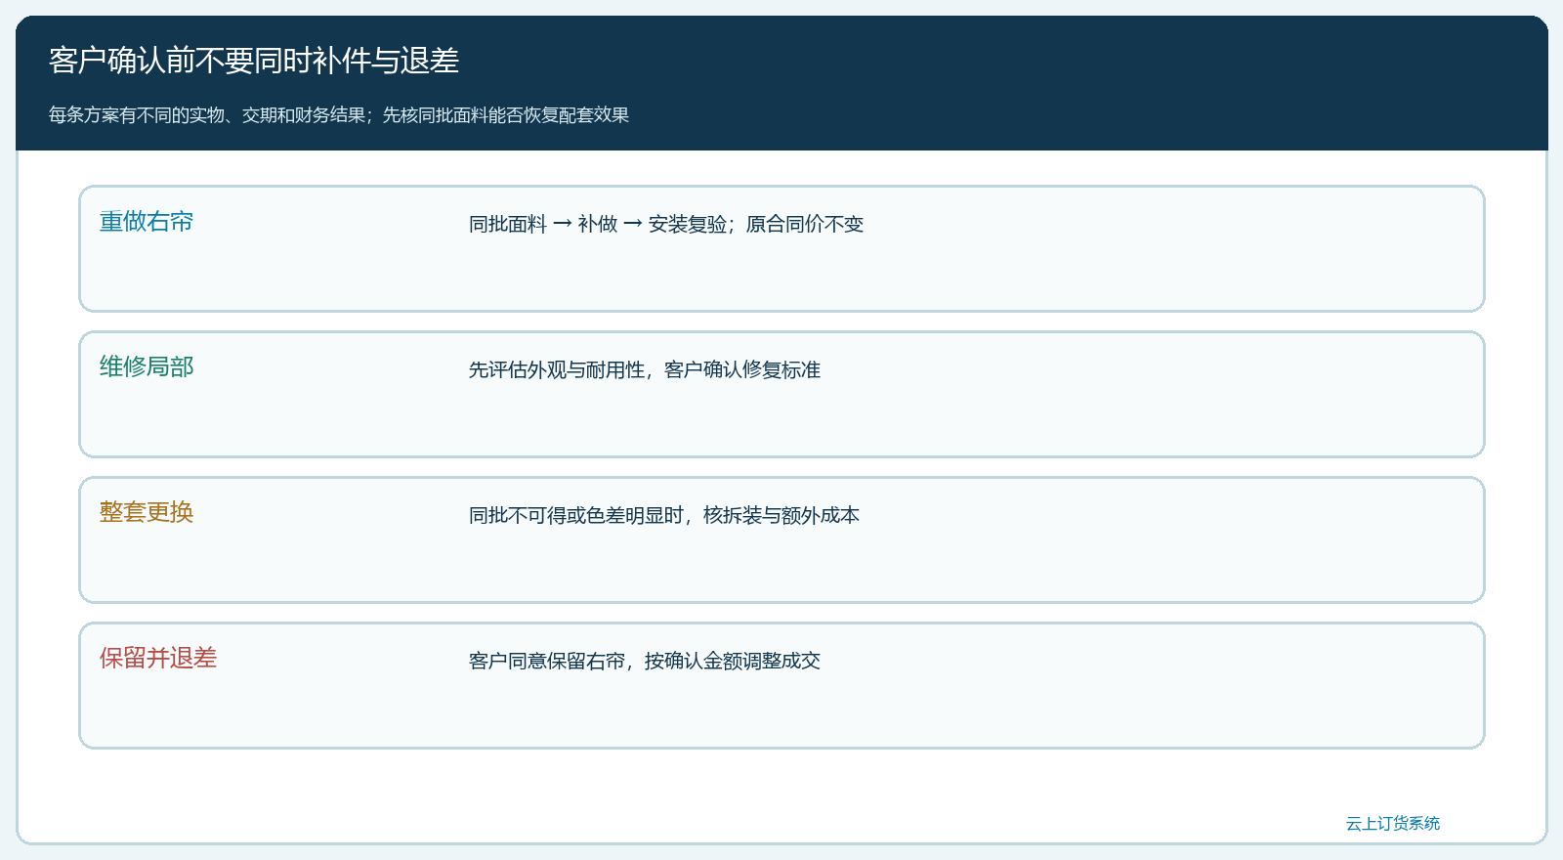Select the 维修局部 option heading

(147, 367)
